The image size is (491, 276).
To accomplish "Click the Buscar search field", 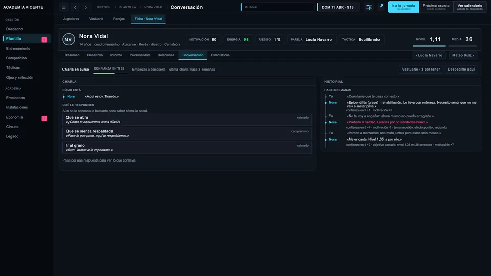I will coord(277,7).
